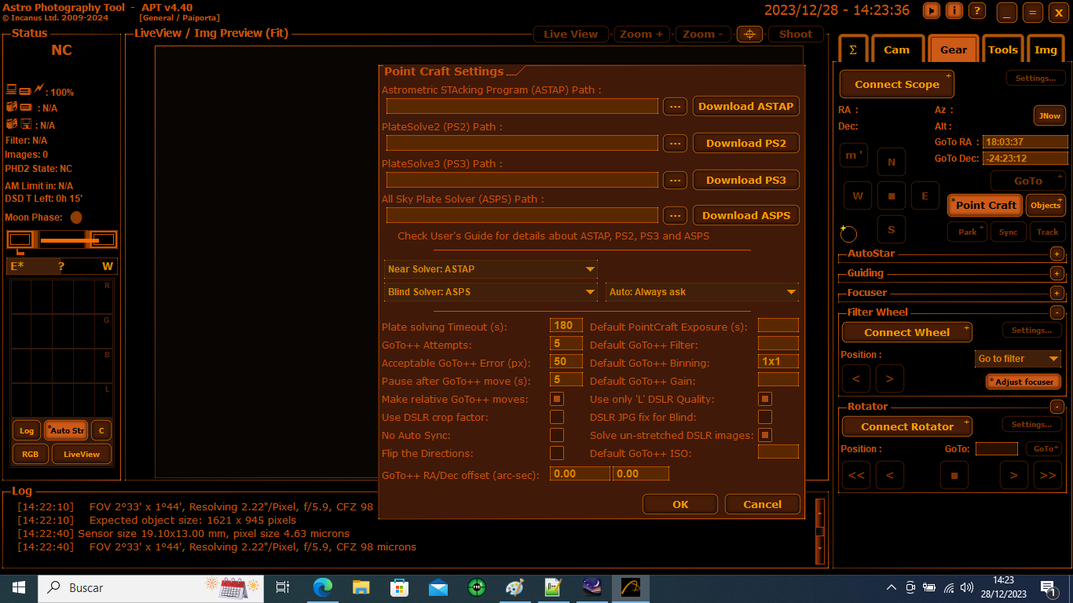The width and height of the screenshot is (1073, 603).
Task: Slew east with the E button
Action: (925, 196)
